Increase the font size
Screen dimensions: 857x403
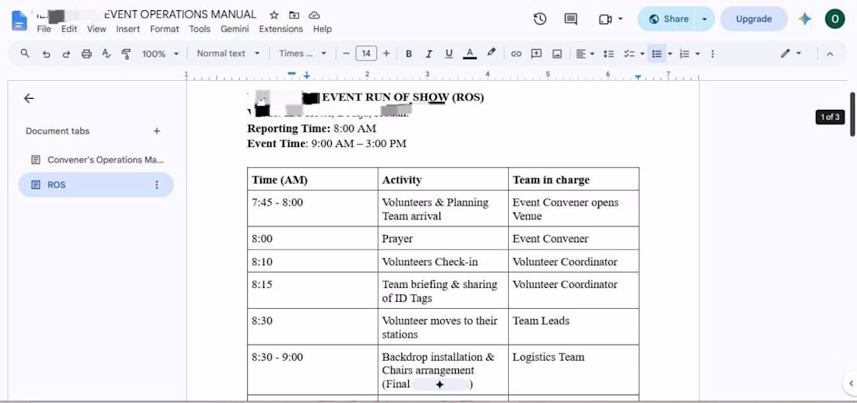(386, 54)
